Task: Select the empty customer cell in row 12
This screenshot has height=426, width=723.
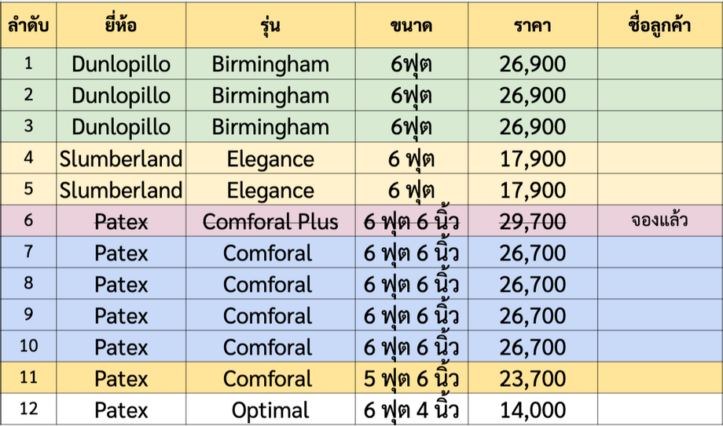Action: (660, 409)
